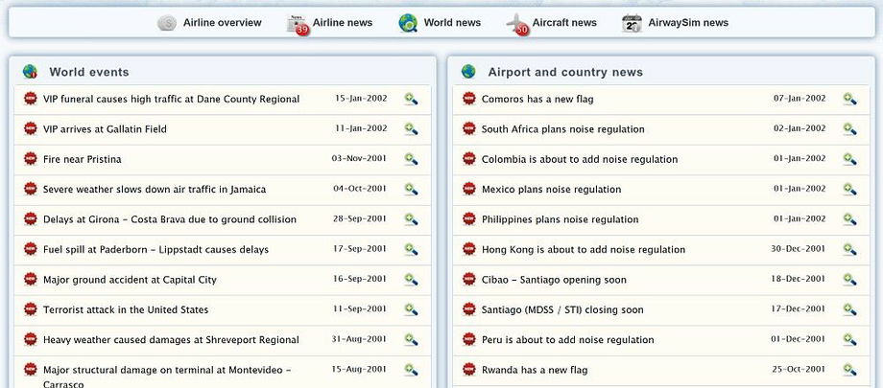The width and height of the screenshot is (883, 388).
Task: Click the date 11-Sep-2001
Action: (361, 308)
